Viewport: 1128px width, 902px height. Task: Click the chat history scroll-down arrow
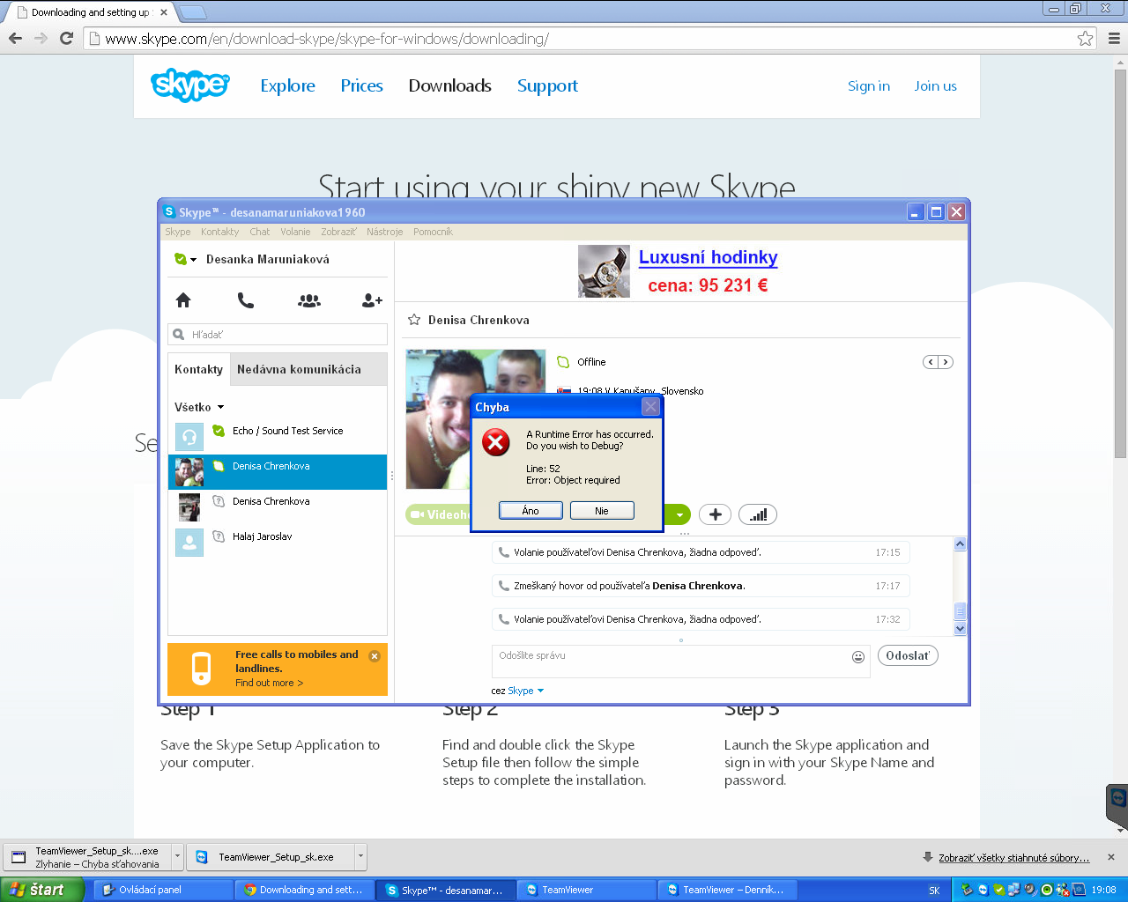(961, 628)
